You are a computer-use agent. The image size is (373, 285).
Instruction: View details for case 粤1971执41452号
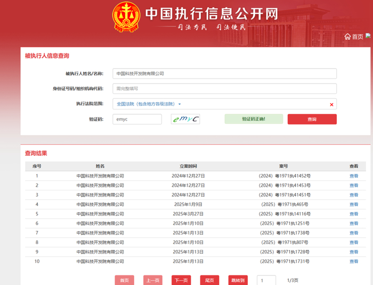click(x=353, y=176)
